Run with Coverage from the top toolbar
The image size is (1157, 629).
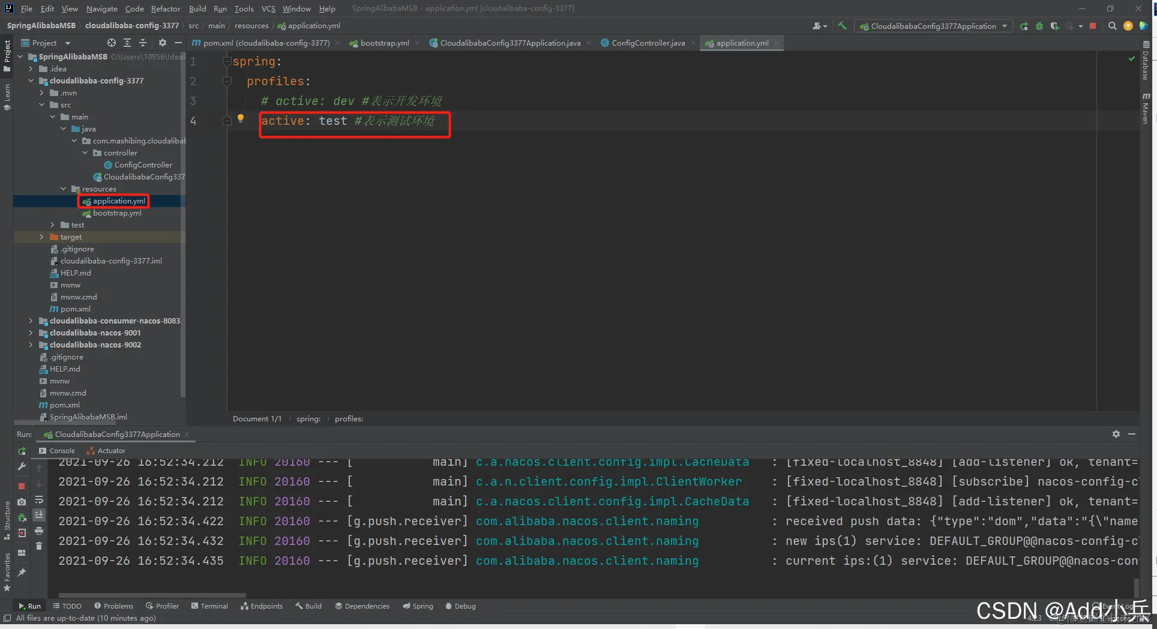coord(1054,26)
